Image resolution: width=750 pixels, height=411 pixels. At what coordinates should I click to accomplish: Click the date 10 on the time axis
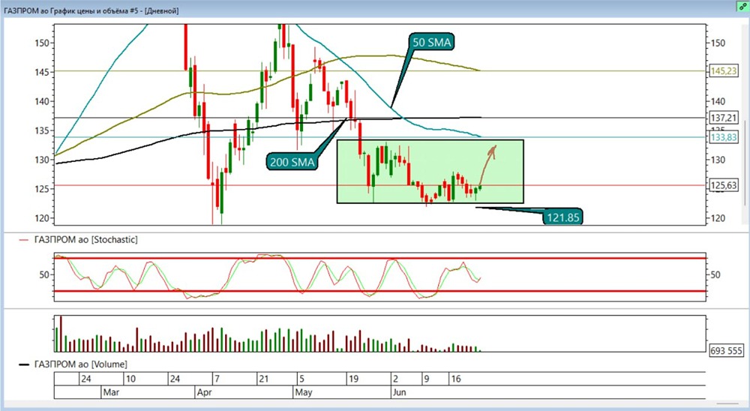130,379
